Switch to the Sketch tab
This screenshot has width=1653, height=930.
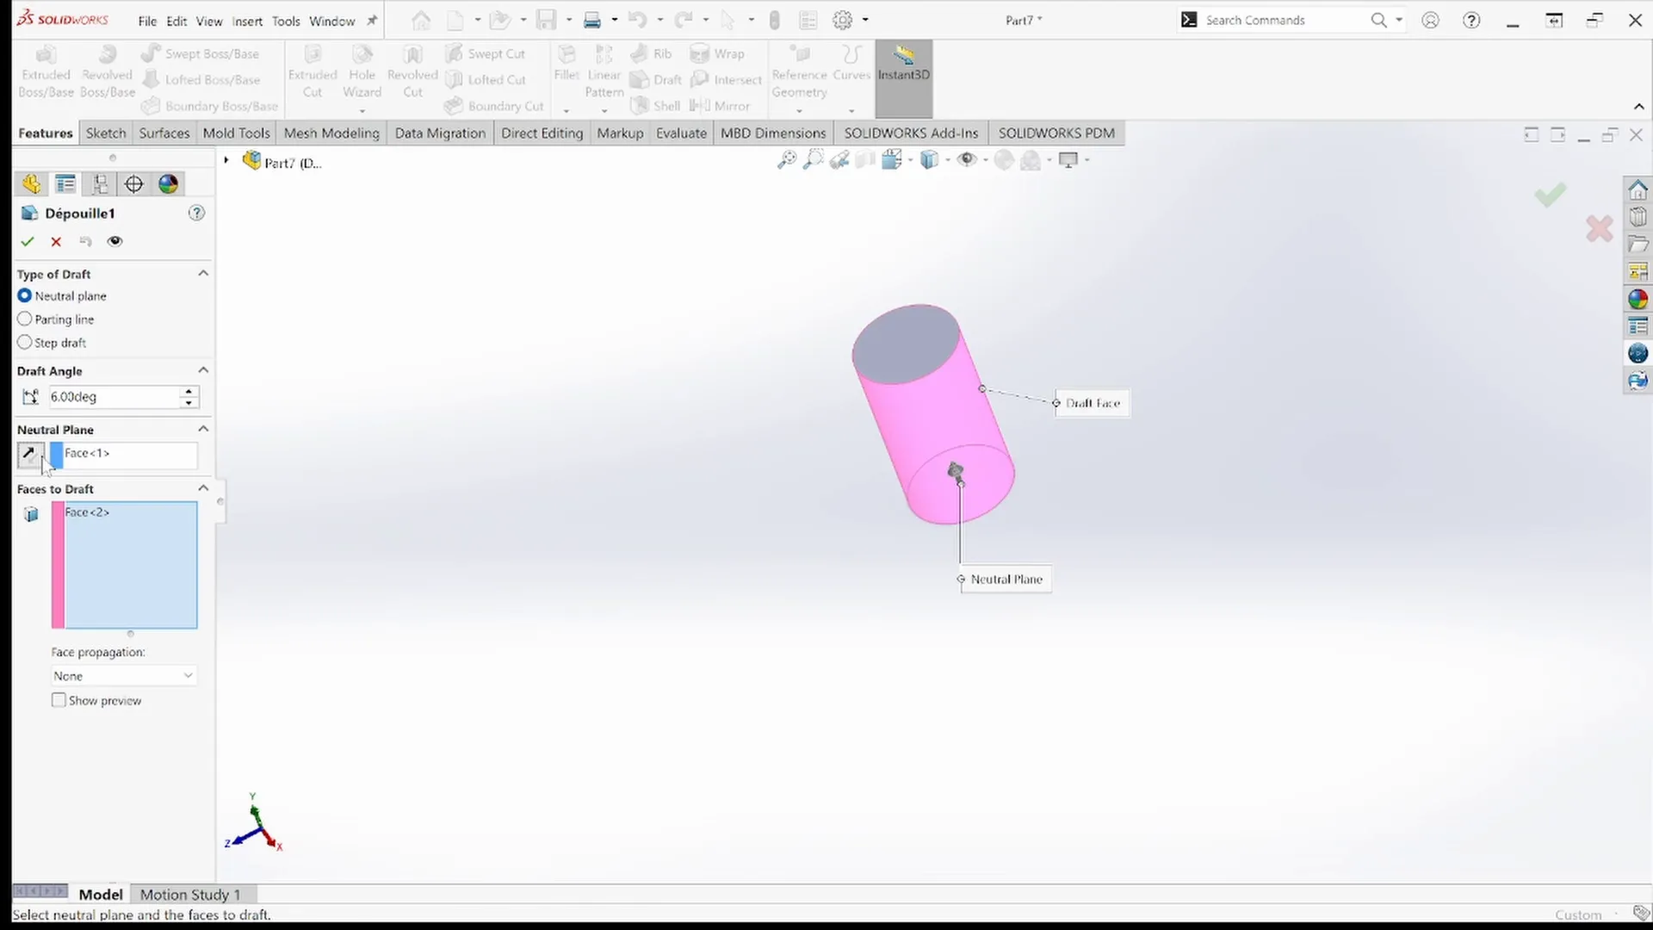(106, 133)
